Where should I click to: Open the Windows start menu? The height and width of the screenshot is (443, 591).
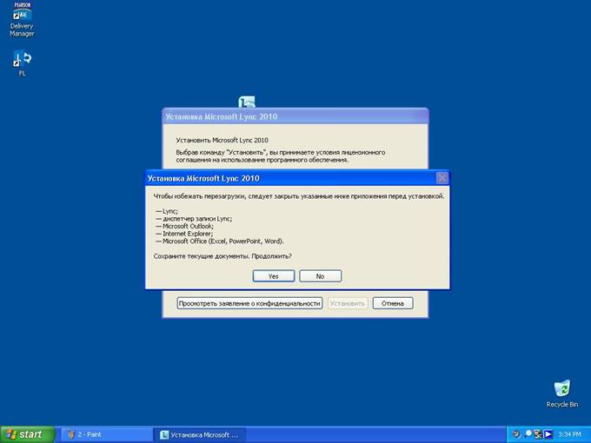(28, 434)
